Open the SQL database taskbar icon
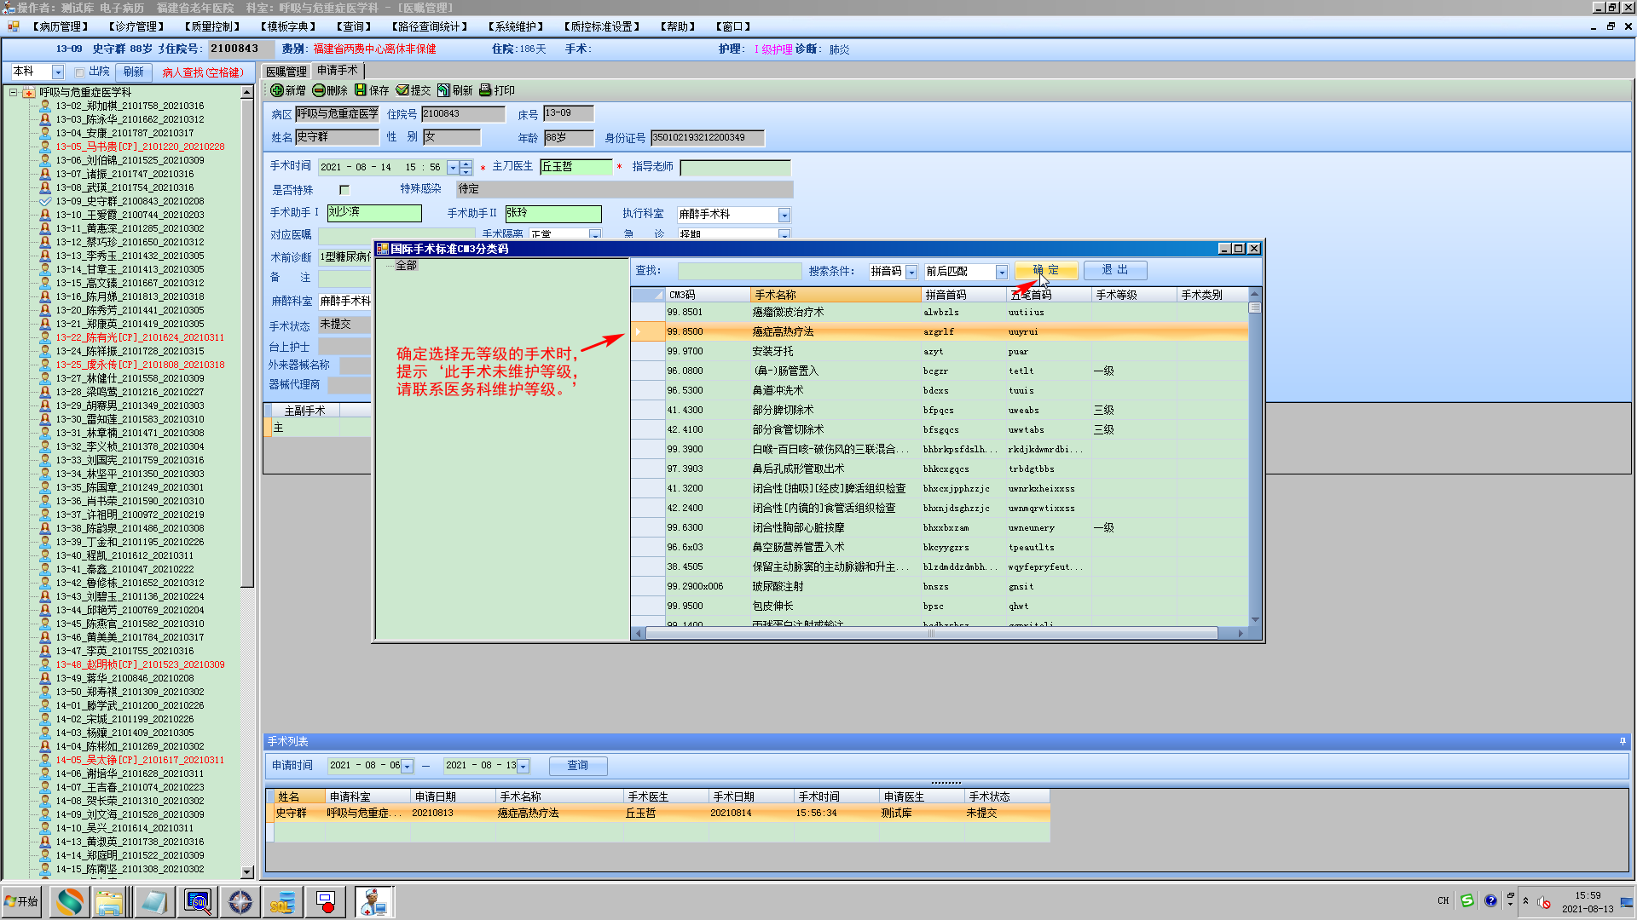This screenshot has width=1637, height=920. pyautogui.click(x=282, y=901)
